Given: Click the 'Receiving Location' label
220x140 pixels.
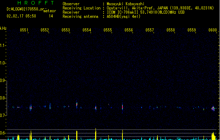Looking at the screenshot, I should pos(81,8).
